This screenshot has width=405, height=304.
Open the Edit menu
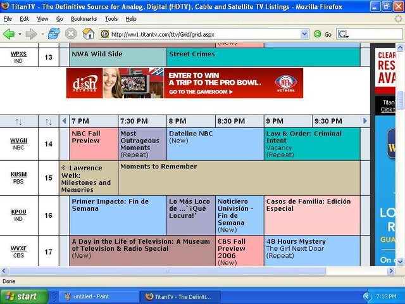(24, 19)
